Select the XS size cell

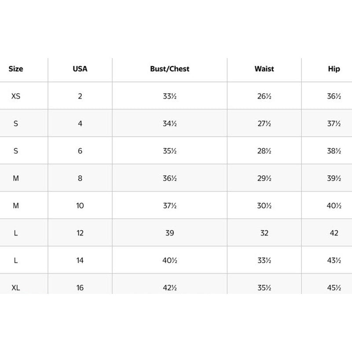[16, 96]
